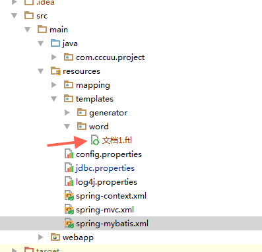Select the templates folder label
Image resolution: width=262 pixels, height=252 pixels.
click(x=94, y=99)
